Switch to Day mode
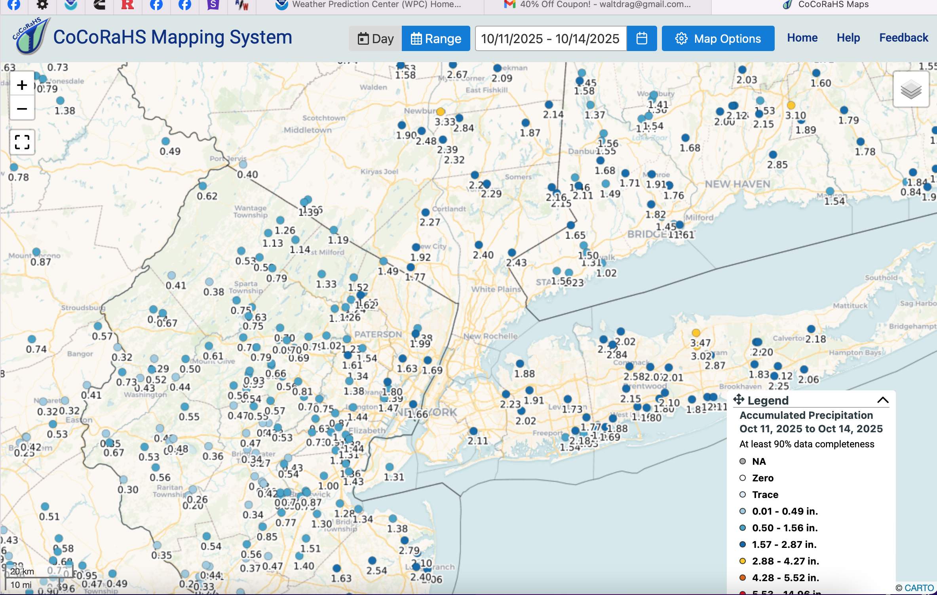The image size is (937, 595). (x=375, y=38)
